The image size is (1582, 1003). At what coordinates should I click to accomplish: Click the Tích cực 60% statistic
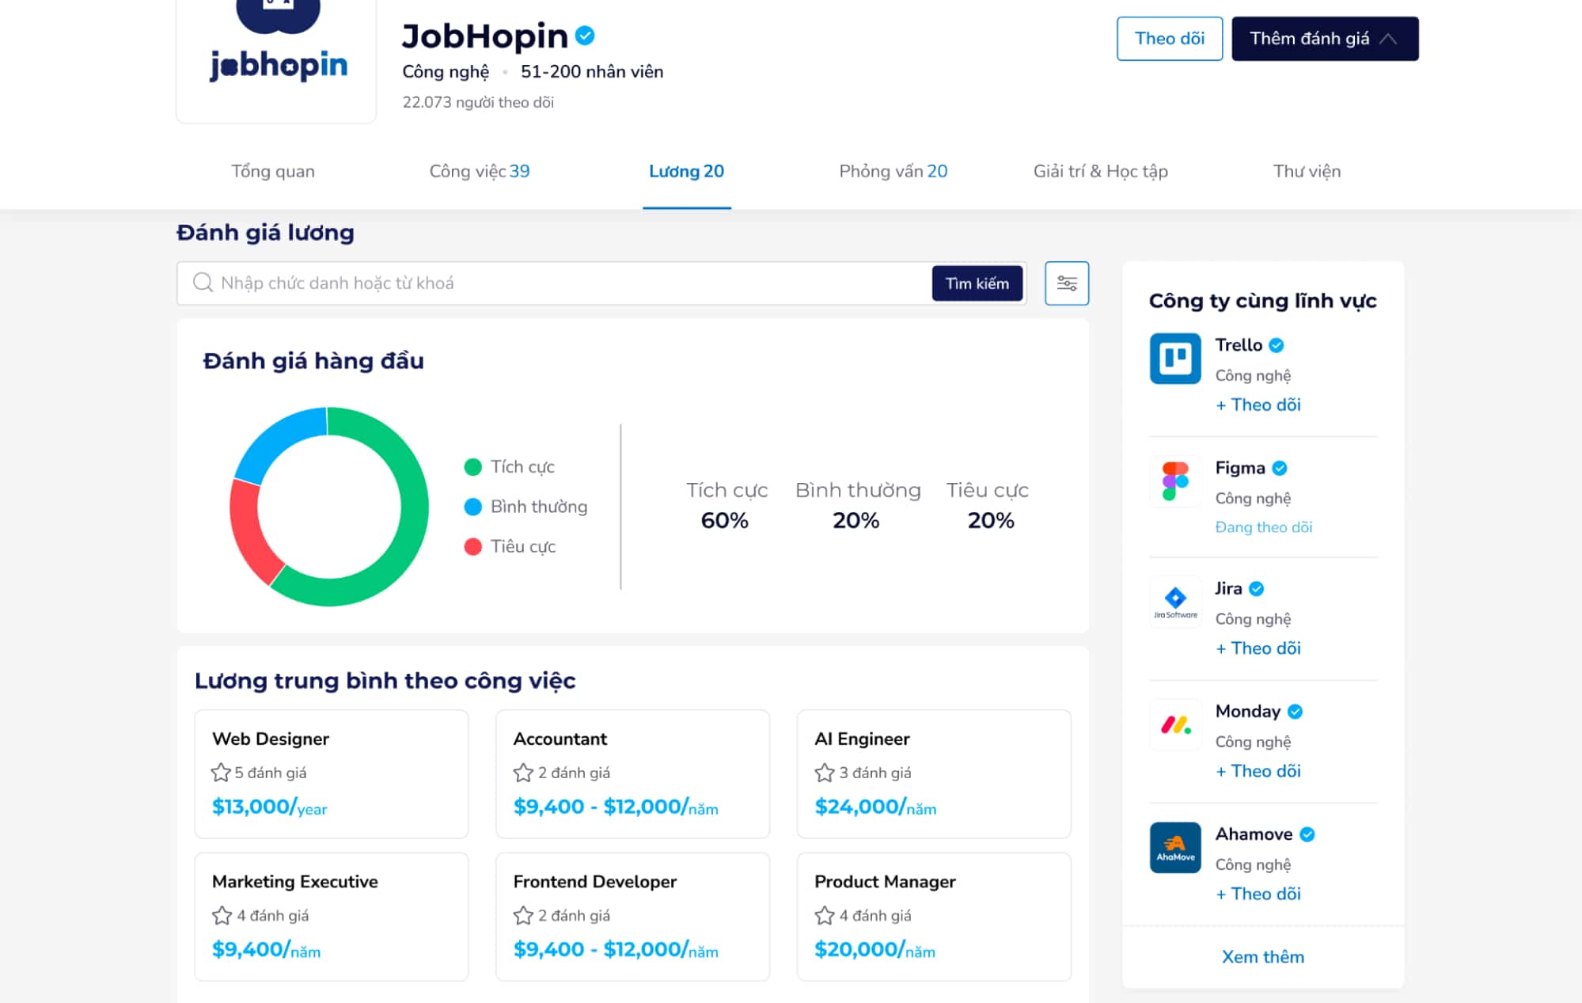[726, 505]
